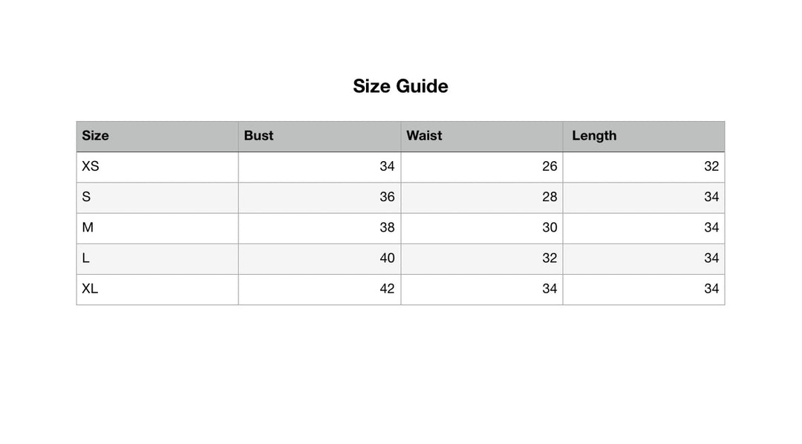Screen dimensions: 802x444
Task: Click the Size Guide title
Action: [x=400, y=86]
